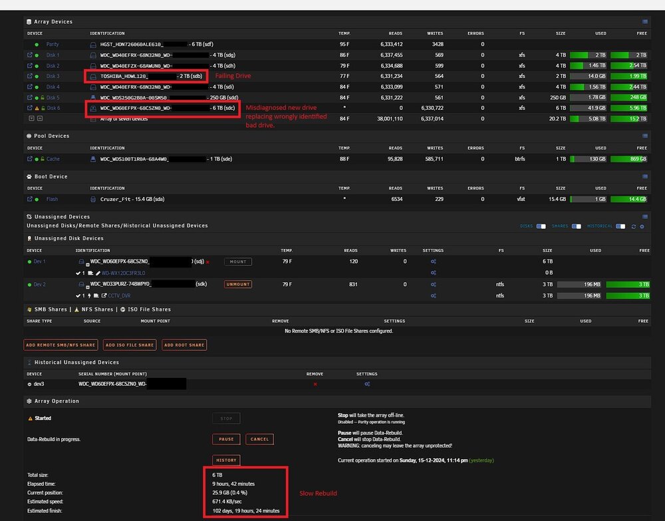Click the Cache free space bar 869 GB
This screenshot has width=665, height=521.
pos(628,159)
